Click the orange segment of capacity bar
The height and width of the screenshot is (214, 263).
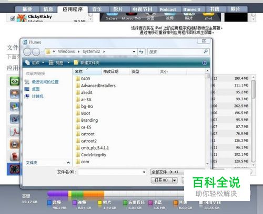point(94,194)
